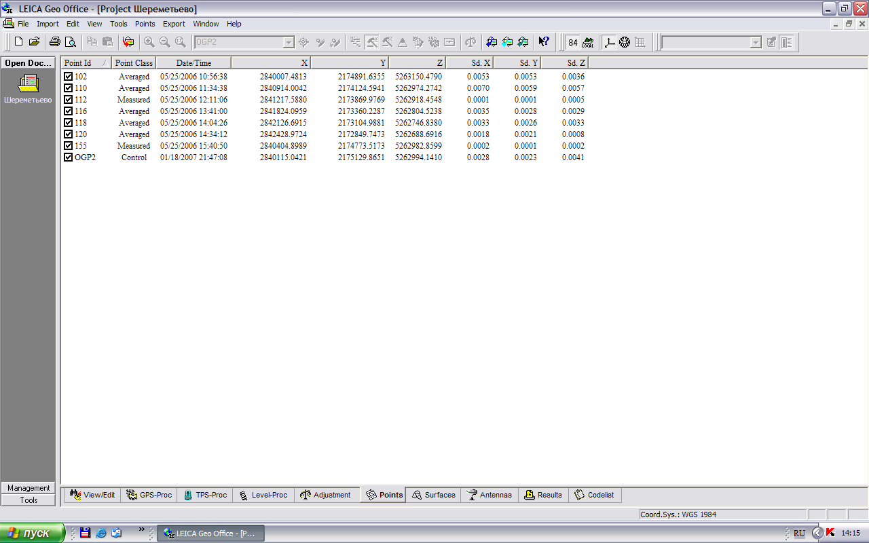869x543 pixels.
Task: Click the context help arrow icon
Action: 543,42
